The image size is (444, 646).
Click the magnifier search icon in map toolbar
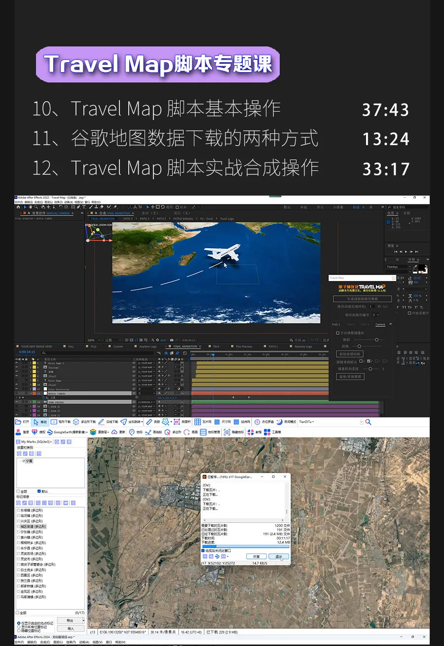point(368,422)
